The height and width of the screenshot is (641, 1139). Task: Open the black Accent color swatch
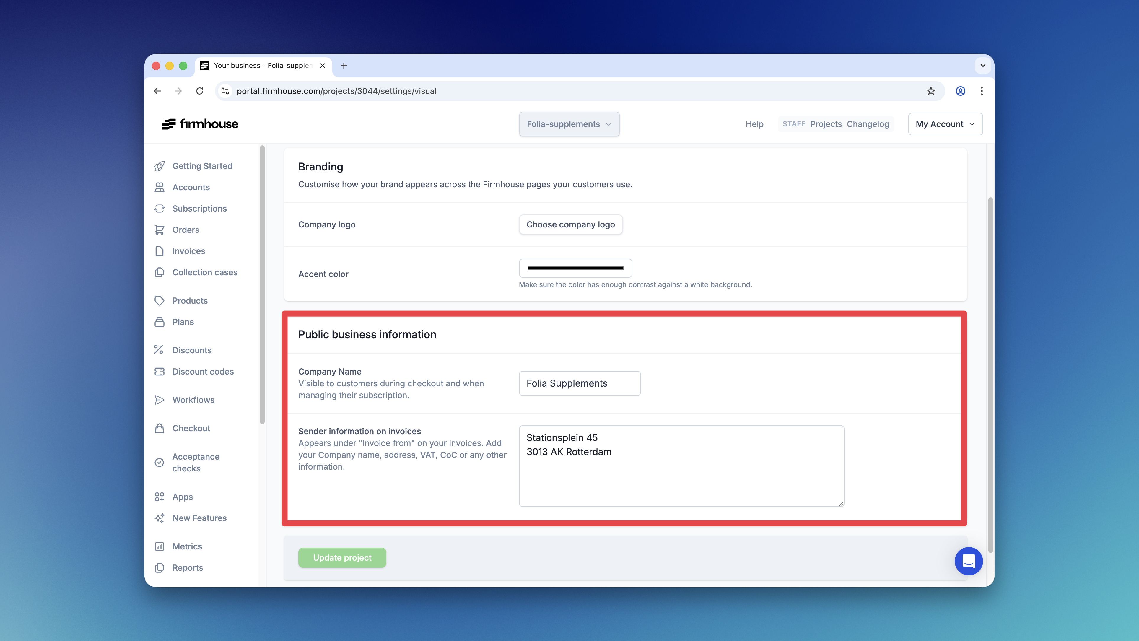tap(575, 268)
